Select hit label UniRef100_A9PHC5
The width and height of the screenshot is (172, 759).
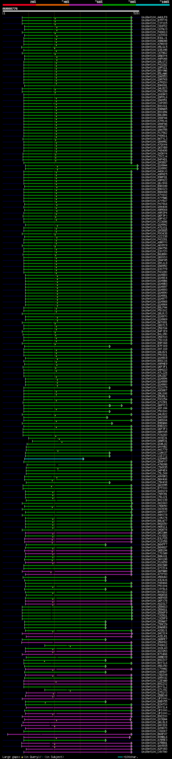154,174
